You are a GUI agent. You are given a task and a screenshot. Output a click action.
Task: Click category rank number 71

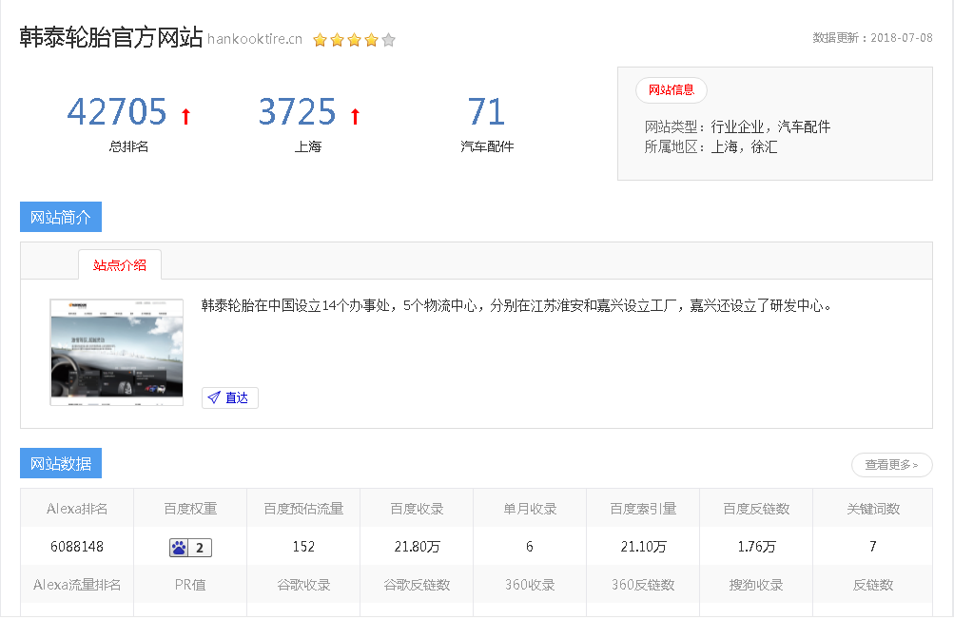click(486, 112)
